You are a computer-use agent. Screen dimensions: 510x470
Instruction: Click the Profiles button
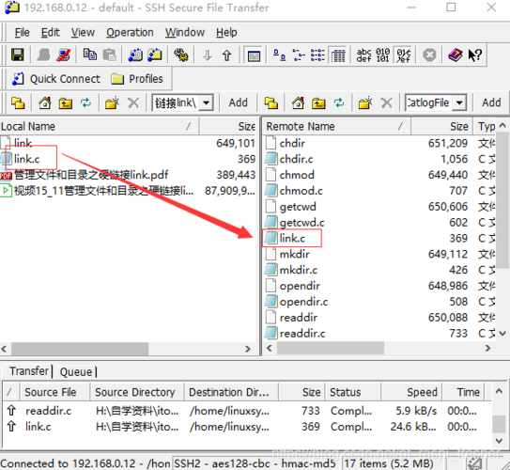click(136, 79)
